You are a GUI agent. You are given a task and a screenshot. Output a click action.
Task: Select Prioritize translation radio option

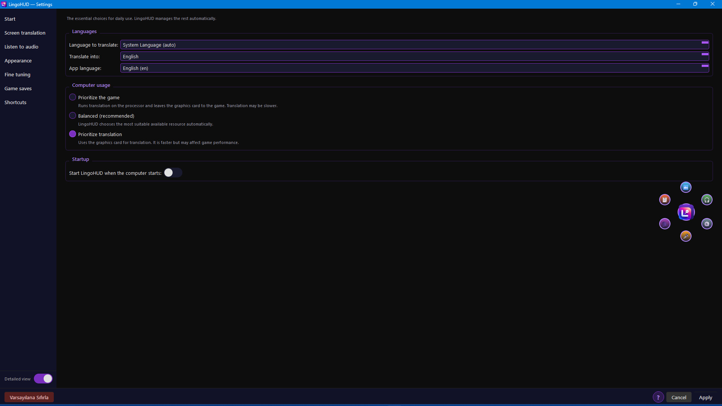73,134
